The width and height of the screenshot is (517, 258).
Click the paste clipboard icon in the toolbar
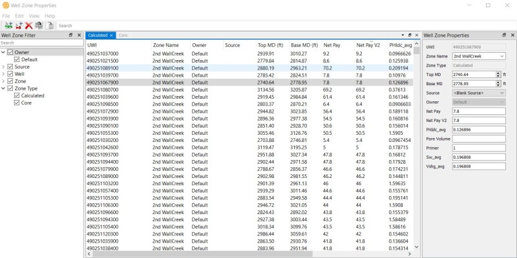coord(49,25)
